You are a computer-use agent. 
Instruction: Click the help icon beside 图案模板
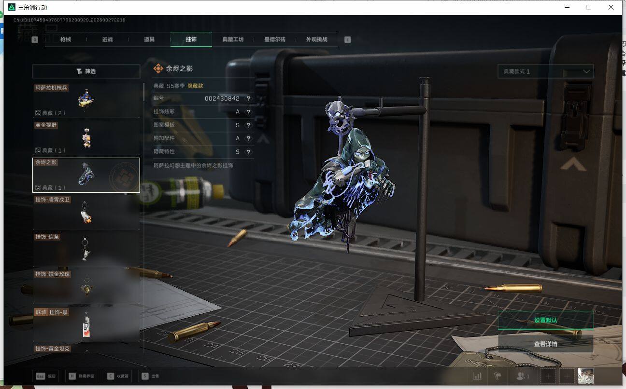(248, 125)
